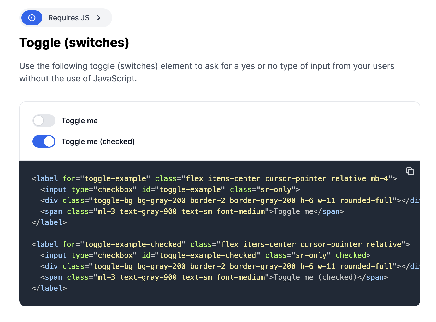
Task: Click the 'Requires JS' badge label
Action: tap(69, 18)
